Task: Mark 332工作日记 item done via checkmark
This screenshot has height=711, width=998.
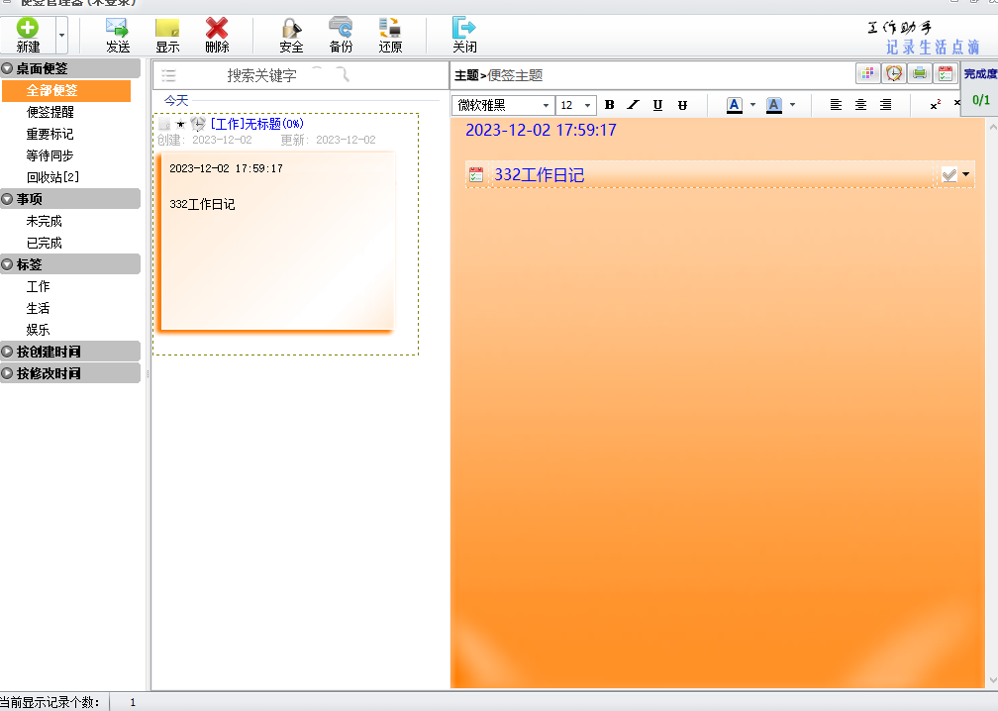Action: (x=949, y=175)
